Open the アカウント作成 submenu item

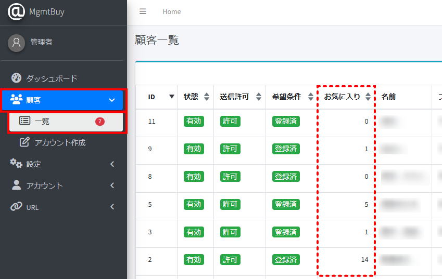pyautogui.click(x=66, y=142)
